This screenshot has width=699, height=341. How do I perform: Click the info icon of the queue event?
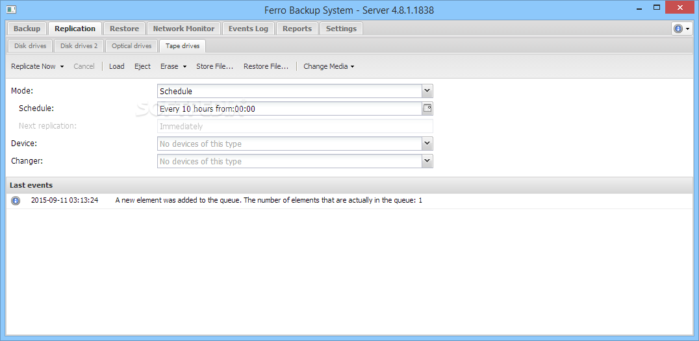[x=16, y=201]
